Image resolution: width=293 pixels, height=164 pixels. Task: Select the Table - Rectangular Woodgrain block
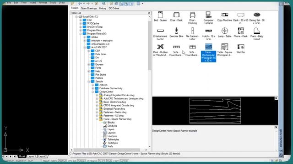[209, 53]
